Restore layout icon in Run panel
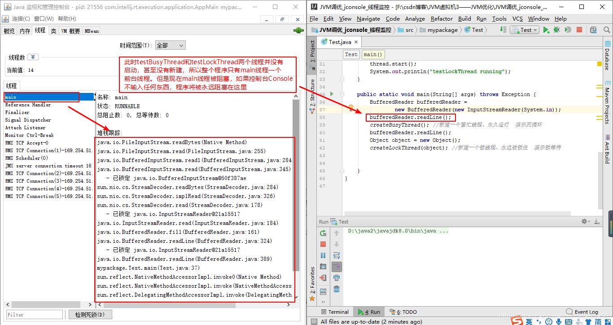Viewport: 613px width, 325px height. (x=323, y=291)
